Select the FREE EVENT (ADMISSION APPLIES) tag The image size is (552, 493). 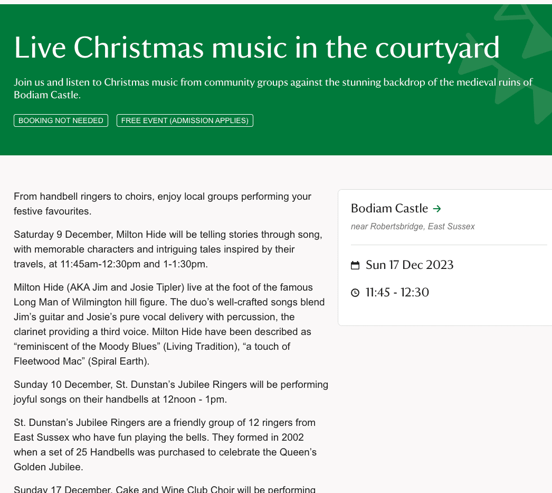click(185, 120)
